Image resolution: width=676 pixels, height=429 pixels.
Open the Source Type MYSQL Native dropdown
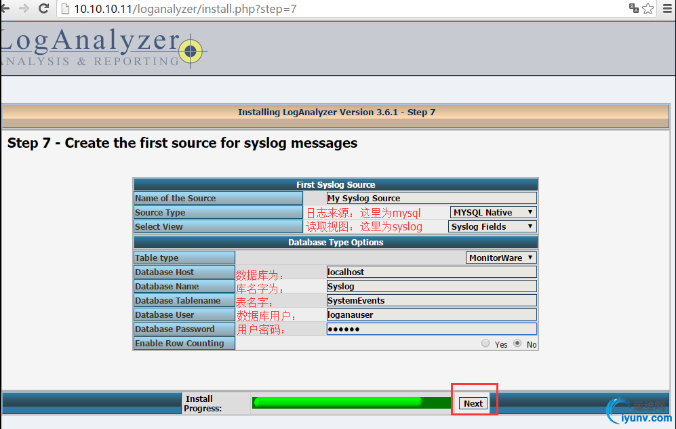[493, 212]
